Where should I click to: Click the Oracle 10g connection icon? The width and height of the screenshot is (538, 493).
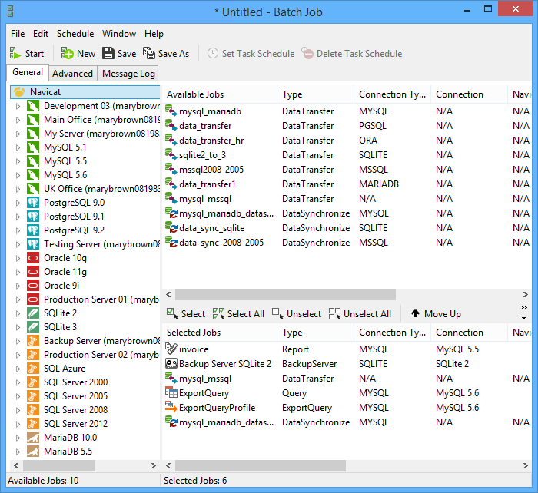coord(33,258)
